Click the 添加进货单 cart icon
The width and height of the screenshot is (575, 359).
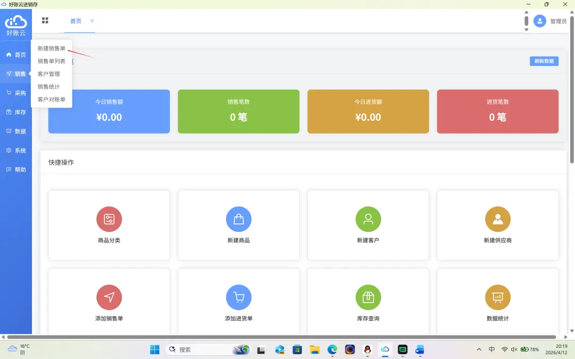tap(239, 297)
